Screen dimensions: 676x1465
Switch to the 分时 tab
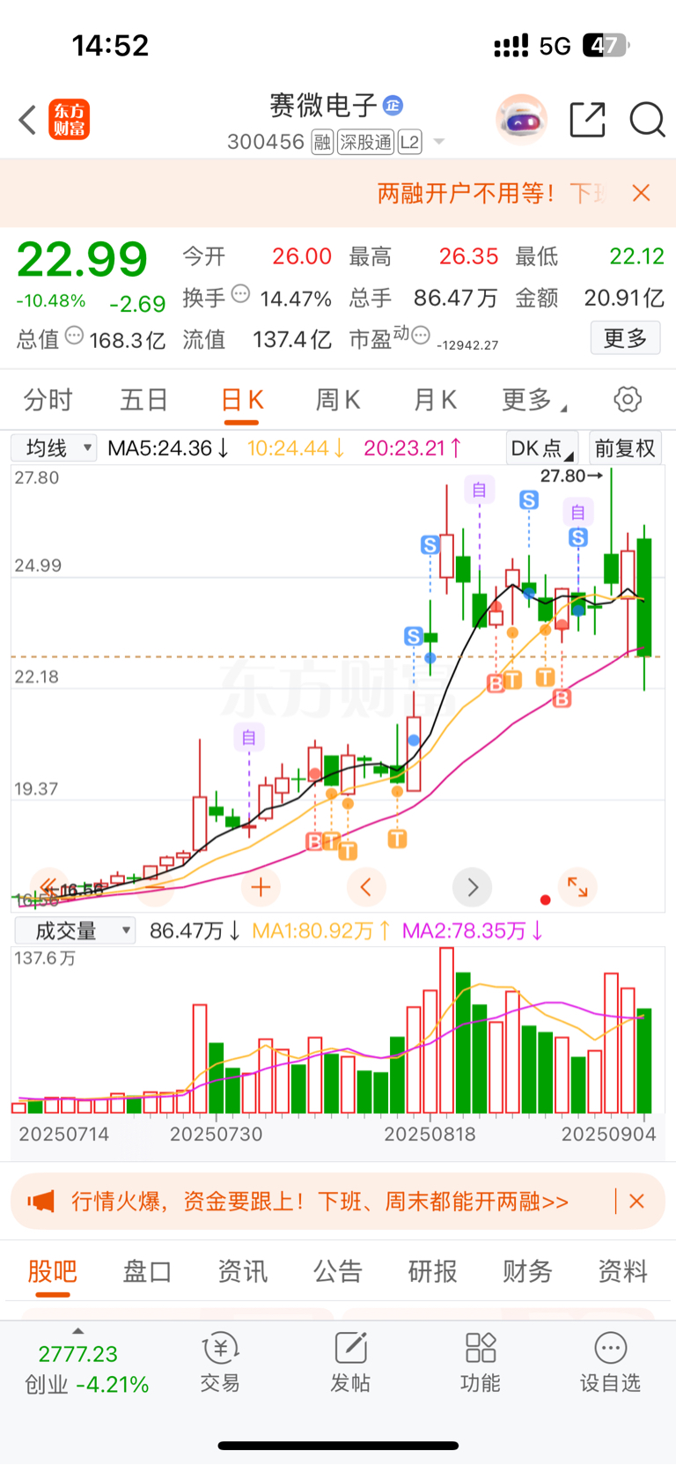click(x=48, y=400)
